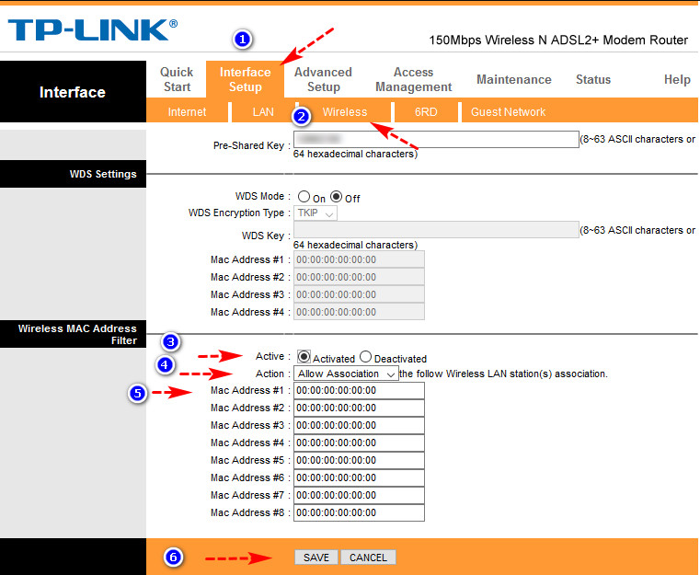
Task: Click the SAVE button
Action: point(316,558)
